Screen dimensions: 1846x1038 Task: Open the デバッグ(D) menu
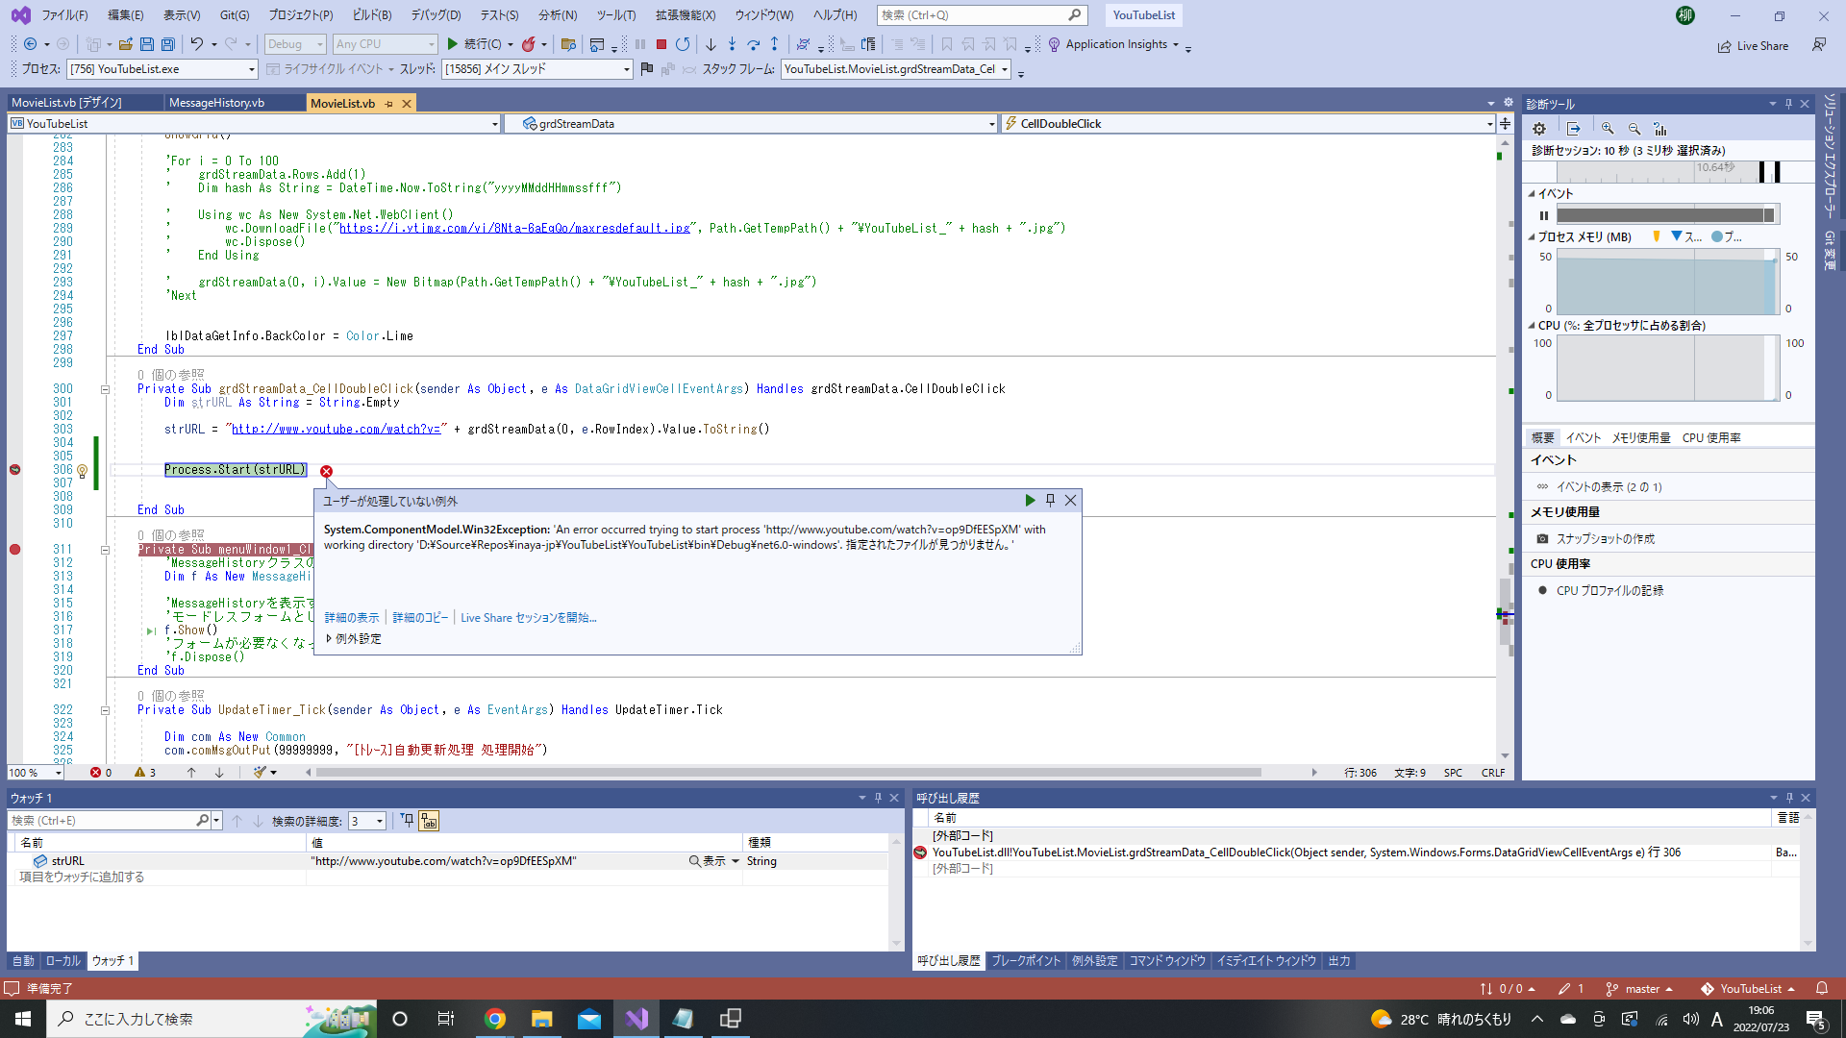point(436,15)
